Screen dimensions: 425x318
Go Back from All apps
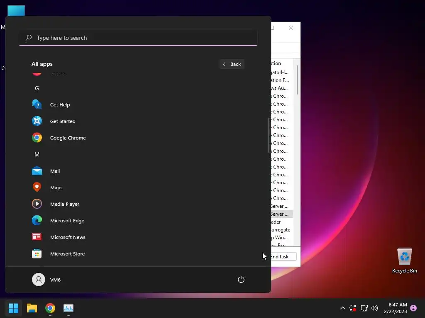232,64
